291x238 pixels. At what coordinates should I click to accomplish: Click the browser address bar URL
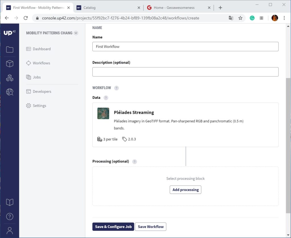pos(120,18)
